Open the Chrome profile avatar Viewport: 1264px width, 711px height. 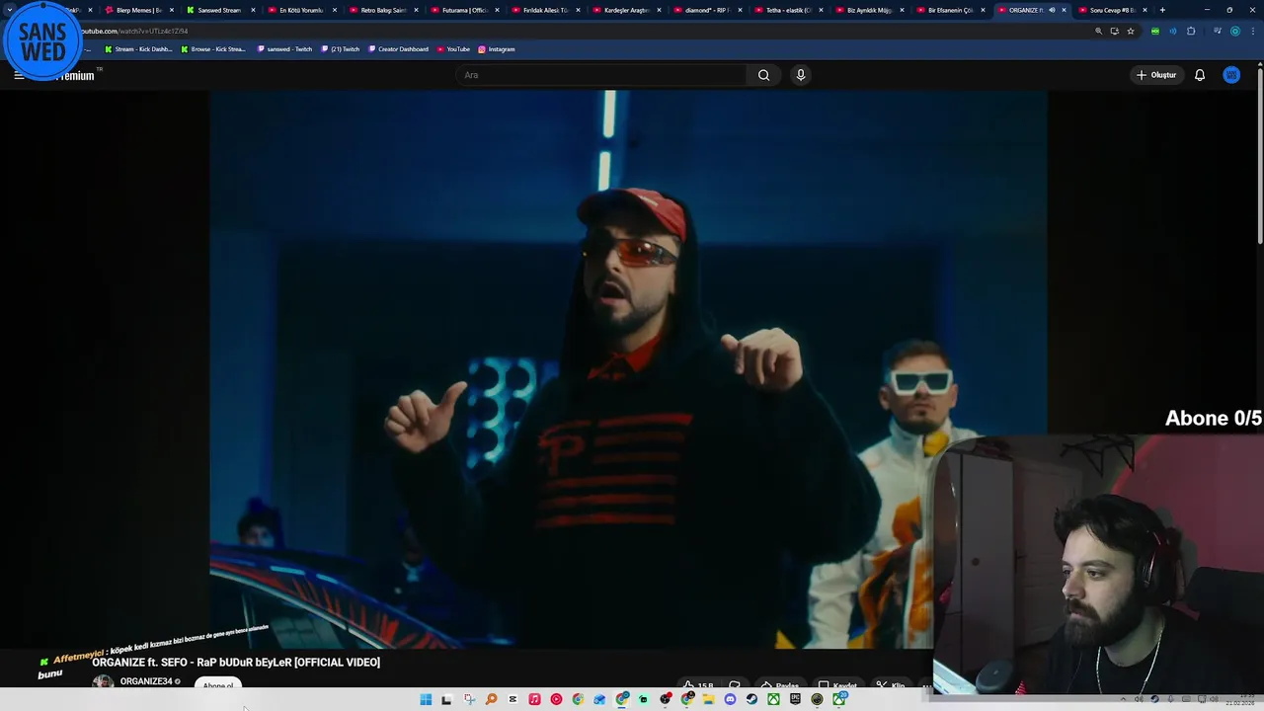1235,31
